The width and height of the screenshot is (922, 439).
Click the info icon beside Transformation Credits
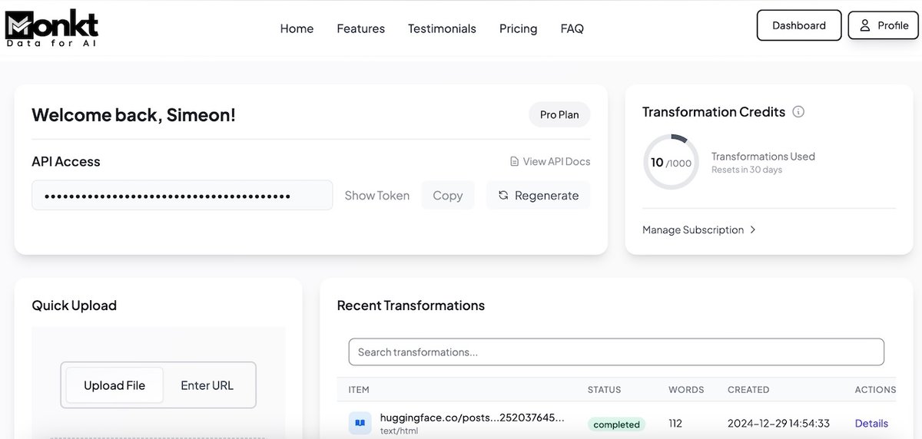point(798,112)
